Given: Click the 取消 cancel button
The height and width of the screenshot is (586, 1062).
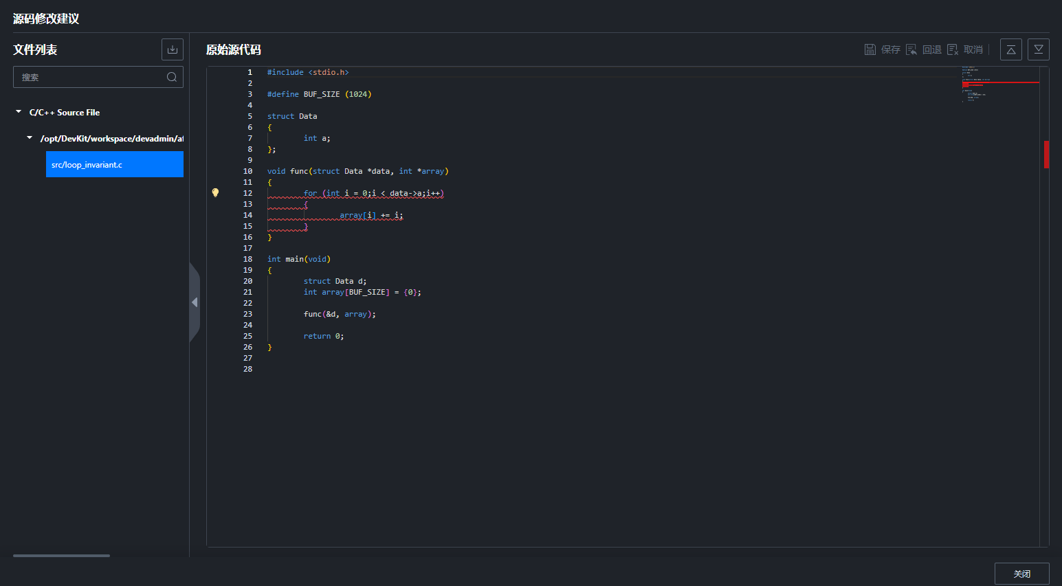Looking at the screenshot, I should (x=964, y=49).
